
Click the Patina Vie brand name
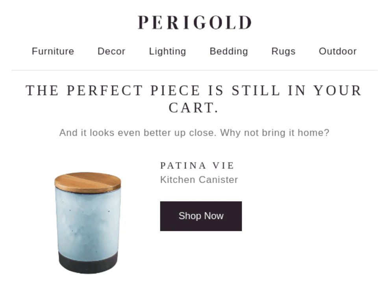point(197,165)
